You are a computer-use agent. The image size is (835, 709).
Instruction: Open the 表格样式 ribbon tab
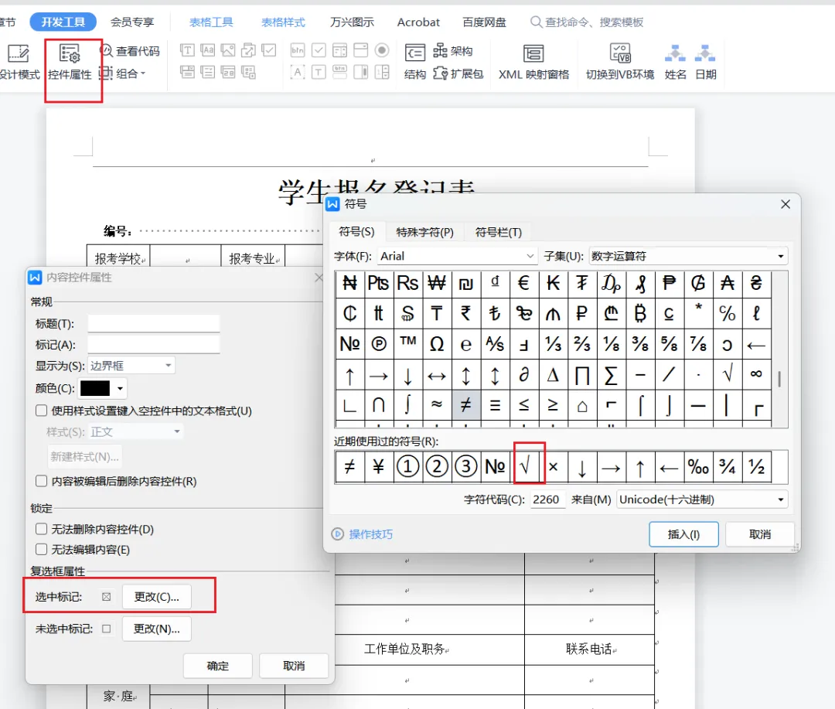point(283,22)
